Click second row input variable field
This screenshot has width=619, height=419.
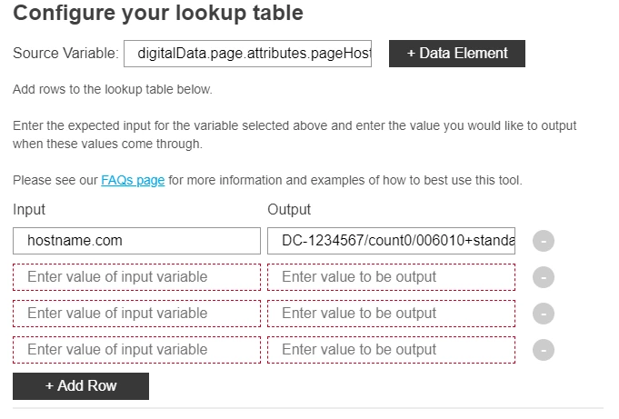[136, 277]
